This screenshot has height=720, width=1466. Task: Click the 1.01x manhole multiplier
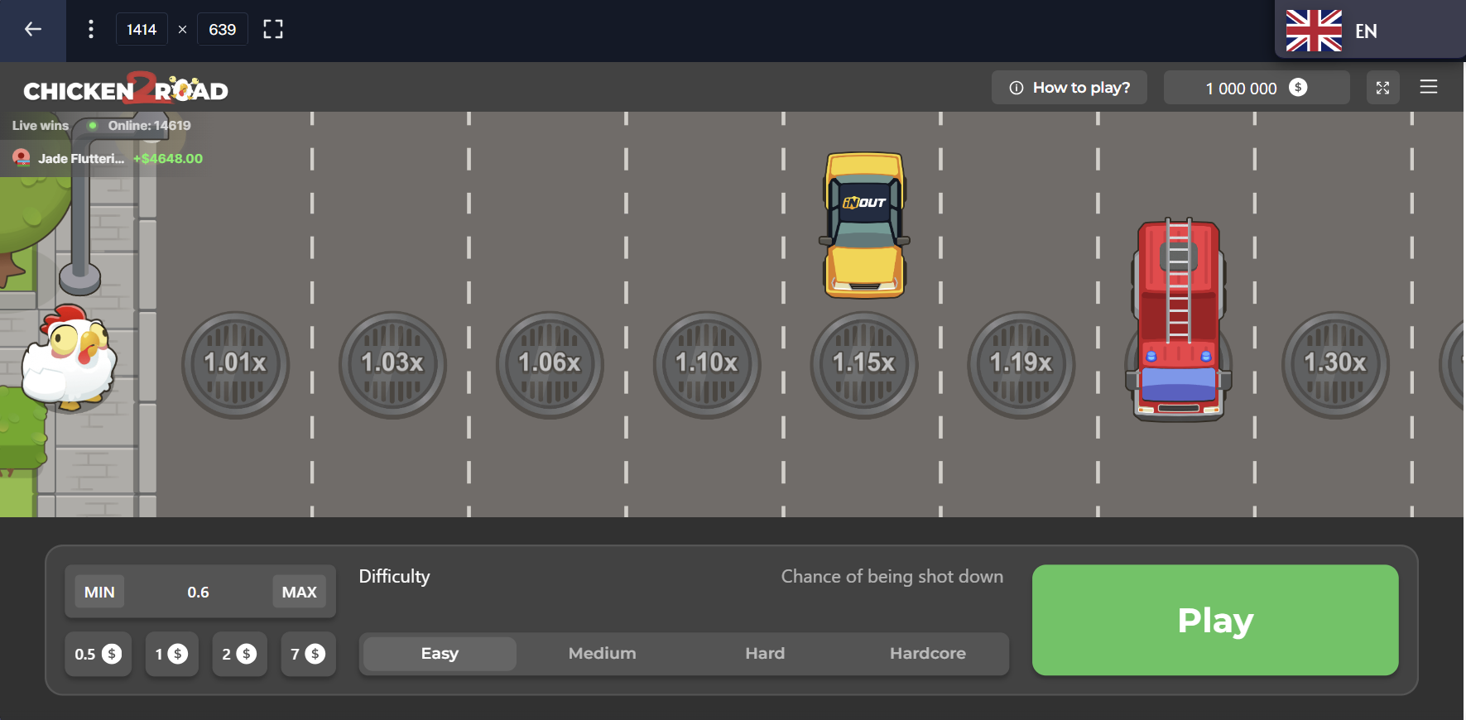[x=235, y=364]
